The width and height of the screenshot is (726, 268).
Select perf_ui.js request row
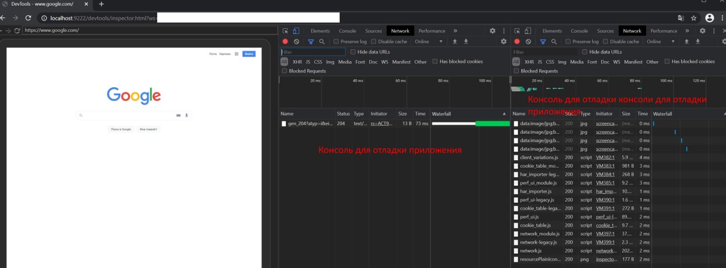click(618, 216)
